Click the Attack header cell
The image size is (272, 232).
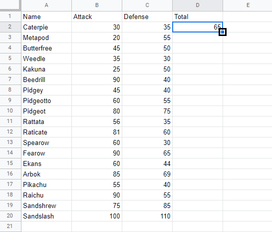pos(97,16)
